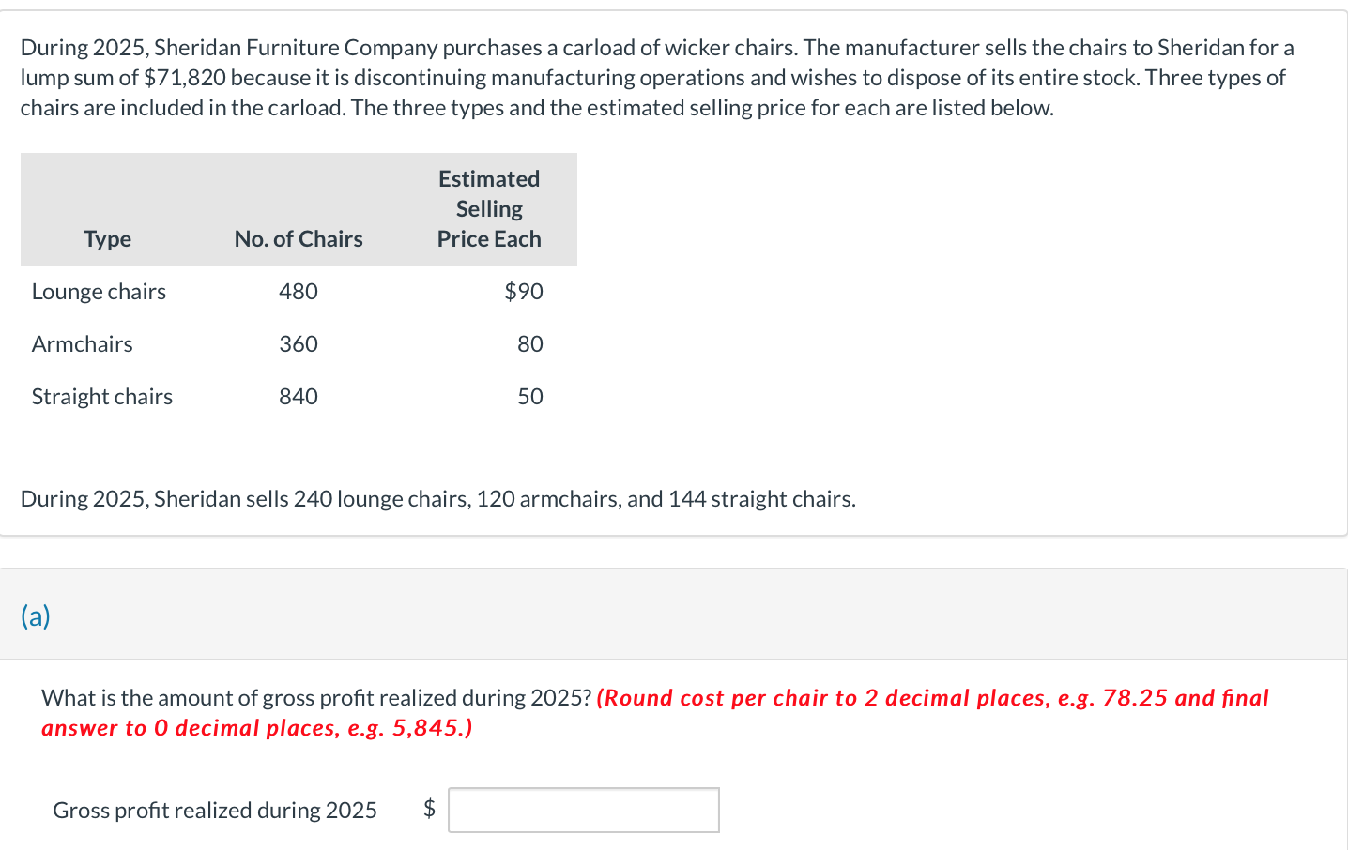Select the rounding instruction text in red

(x=654, y=711)
